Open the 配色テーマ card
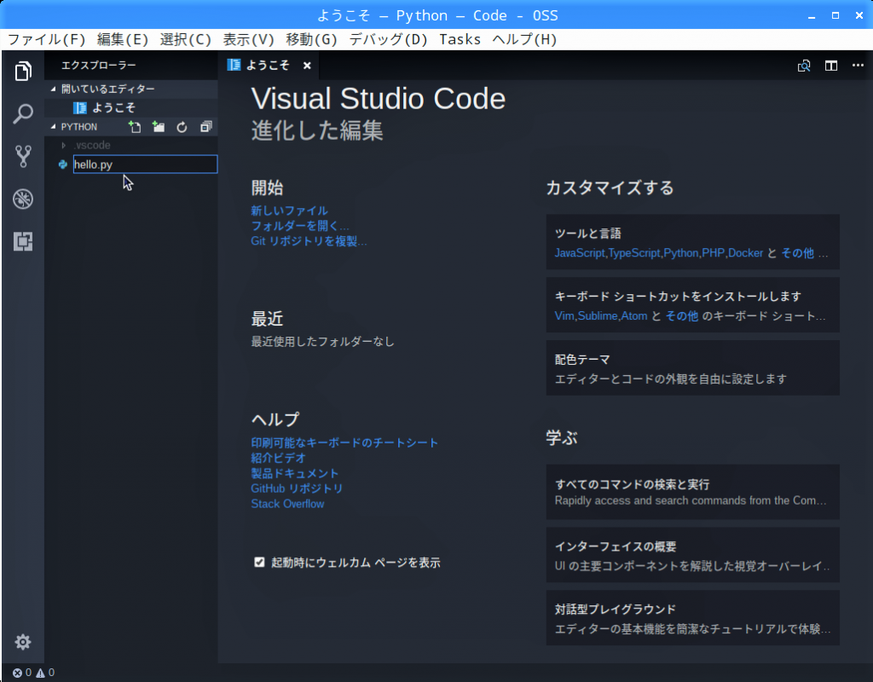This screenshot has height=682, width=873. pos(692,368)
